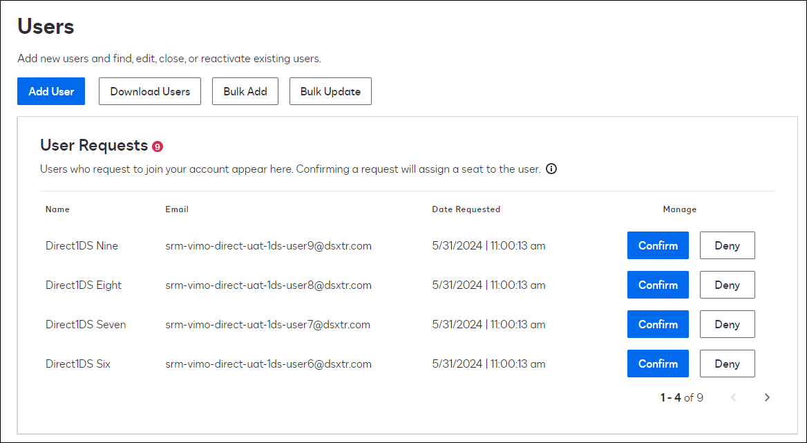Deny the Direct1DS Eight request

[x=727, y=285]
